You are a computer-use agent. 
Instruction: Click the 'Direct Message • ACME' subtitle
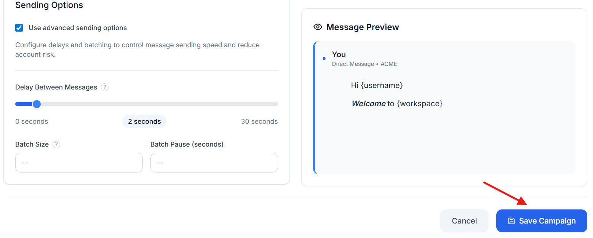[364, 64]
